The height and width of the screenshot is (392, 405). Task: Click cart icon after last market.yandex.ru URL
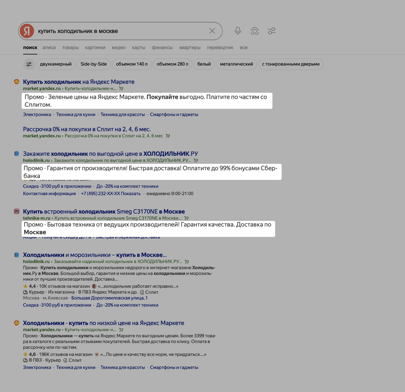121,330
